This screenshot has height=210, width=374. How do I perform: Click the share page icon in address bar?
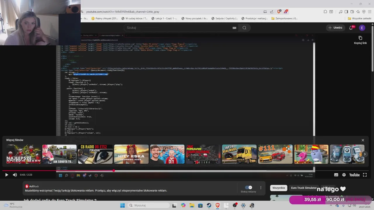(271, 12)
